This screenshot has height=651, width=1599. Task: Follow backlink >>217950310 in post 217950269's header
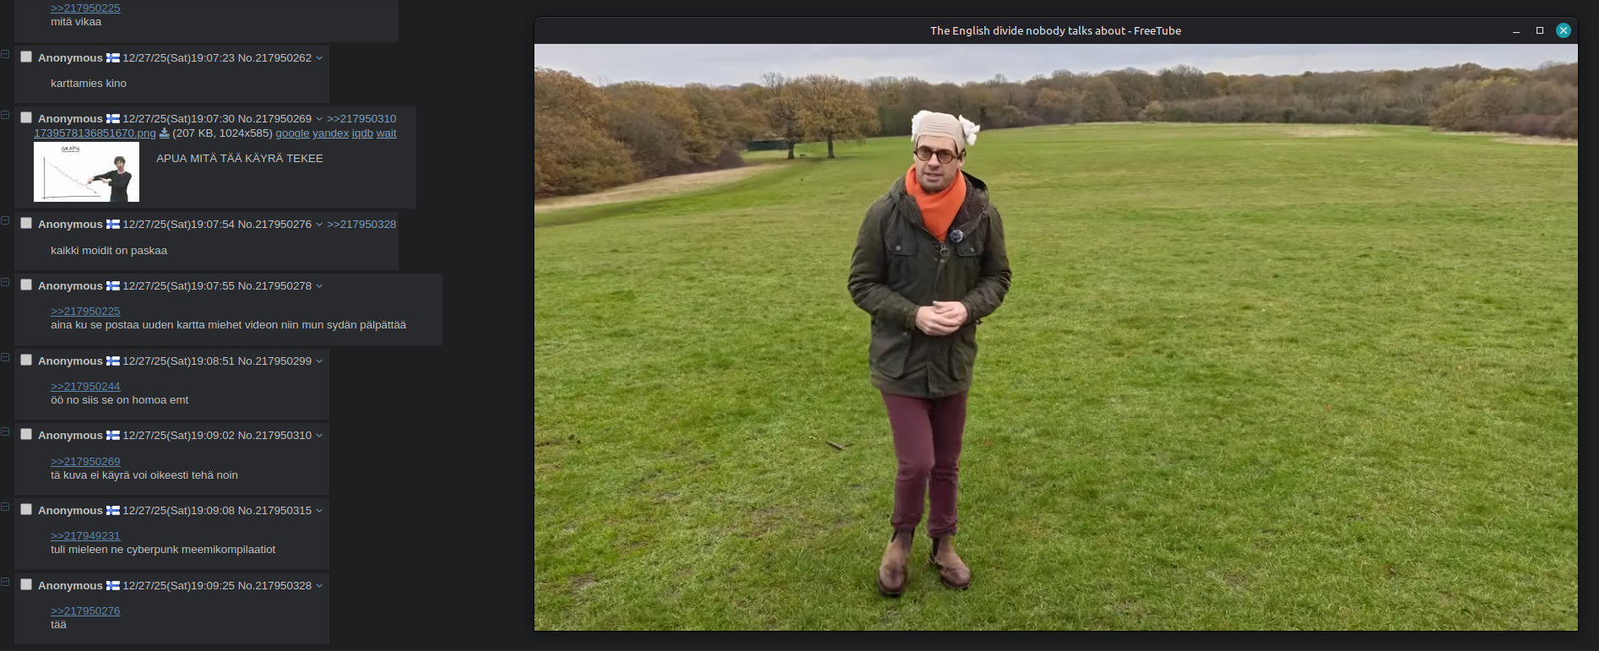click(x=361, y=119)
